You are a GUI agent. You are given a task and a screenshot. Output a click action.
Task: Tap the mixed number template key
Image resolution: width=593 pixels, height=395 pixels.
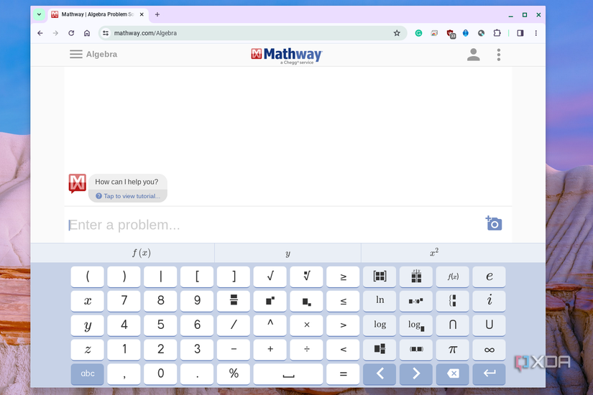click(x=380, y=349)
